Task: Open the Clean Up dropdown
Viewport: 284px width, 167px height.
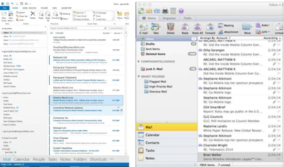Action: (x=22, y=16)
